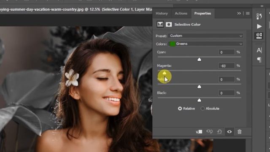This screenshot has height=152, width=270.
Task: Clip adjustment to layer below icon
Action: pos(199,132)
